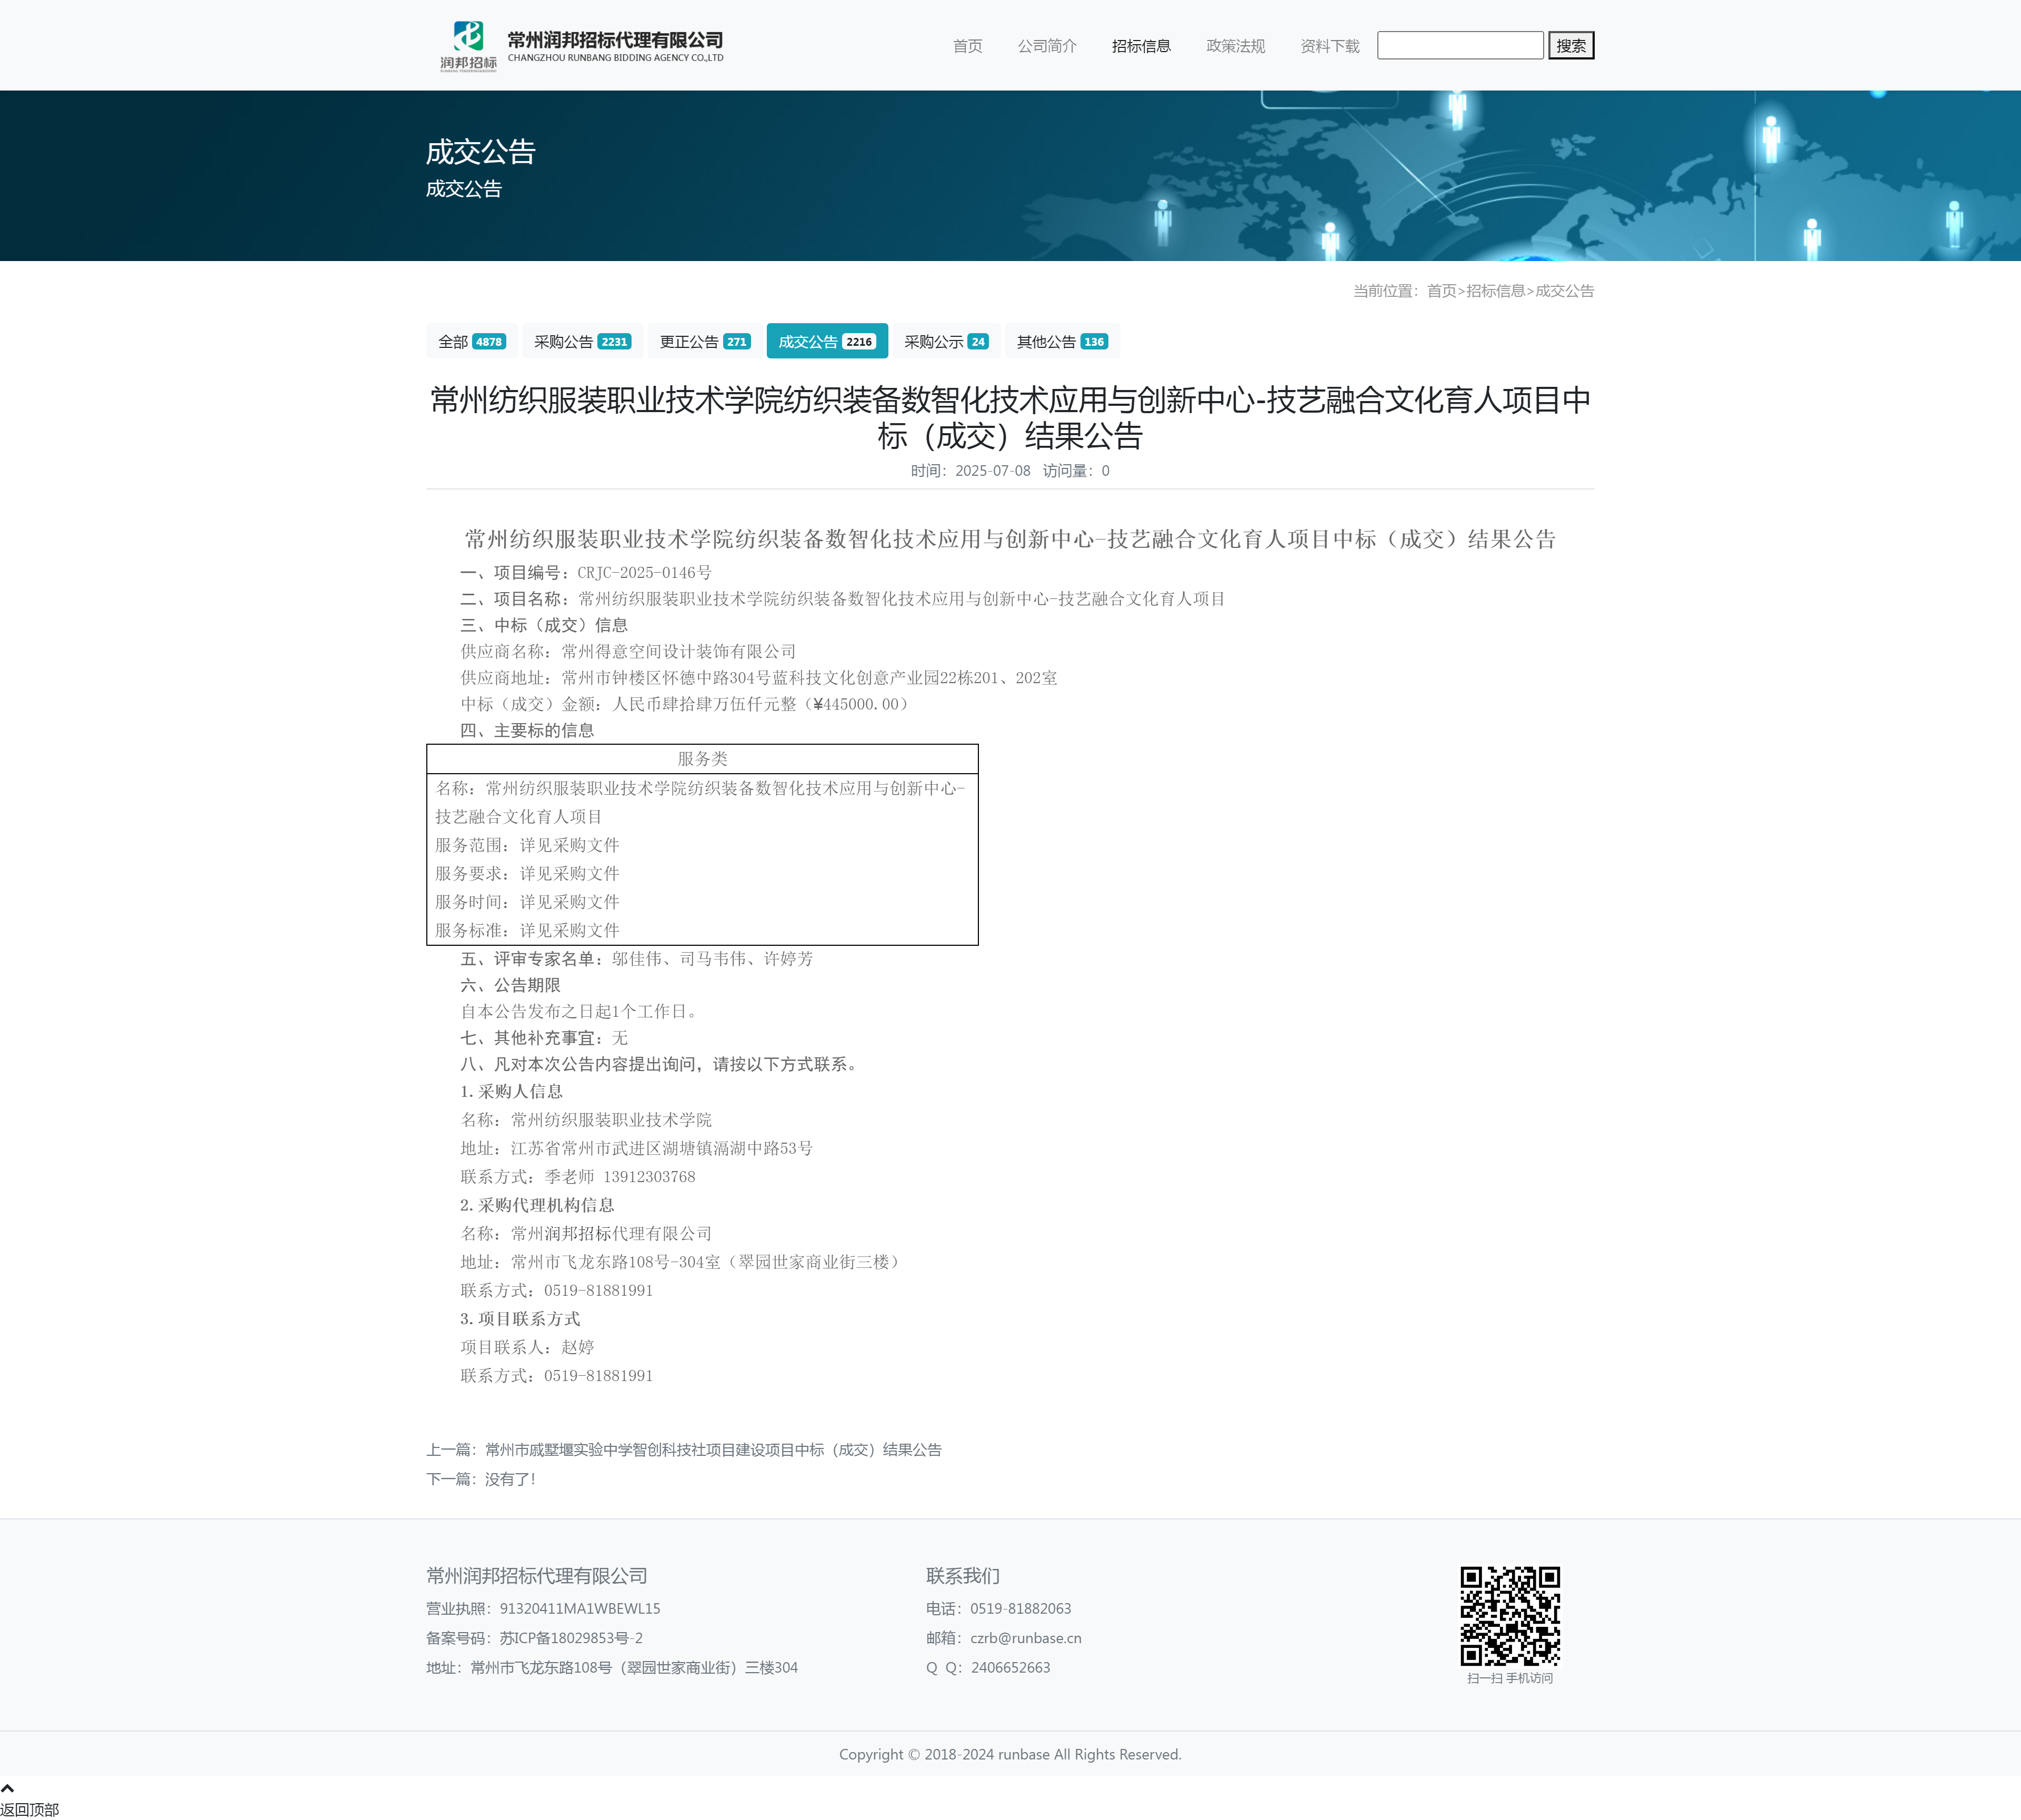The height and width of the screenshot is (1820, 2021).
Task: Select the 成交公告 2216 tab
Action: click(x=827, y=342)
